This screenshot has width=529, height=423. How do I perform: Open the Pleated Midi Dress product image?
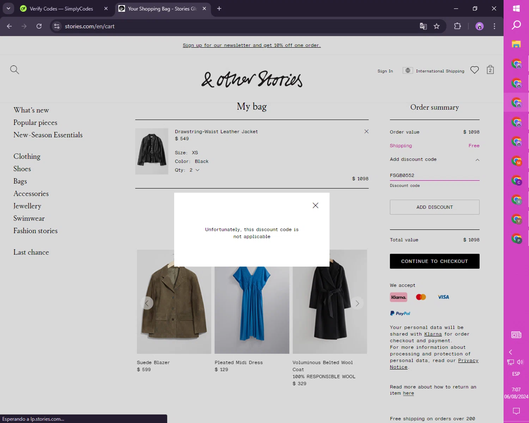[x=252, y=302]
